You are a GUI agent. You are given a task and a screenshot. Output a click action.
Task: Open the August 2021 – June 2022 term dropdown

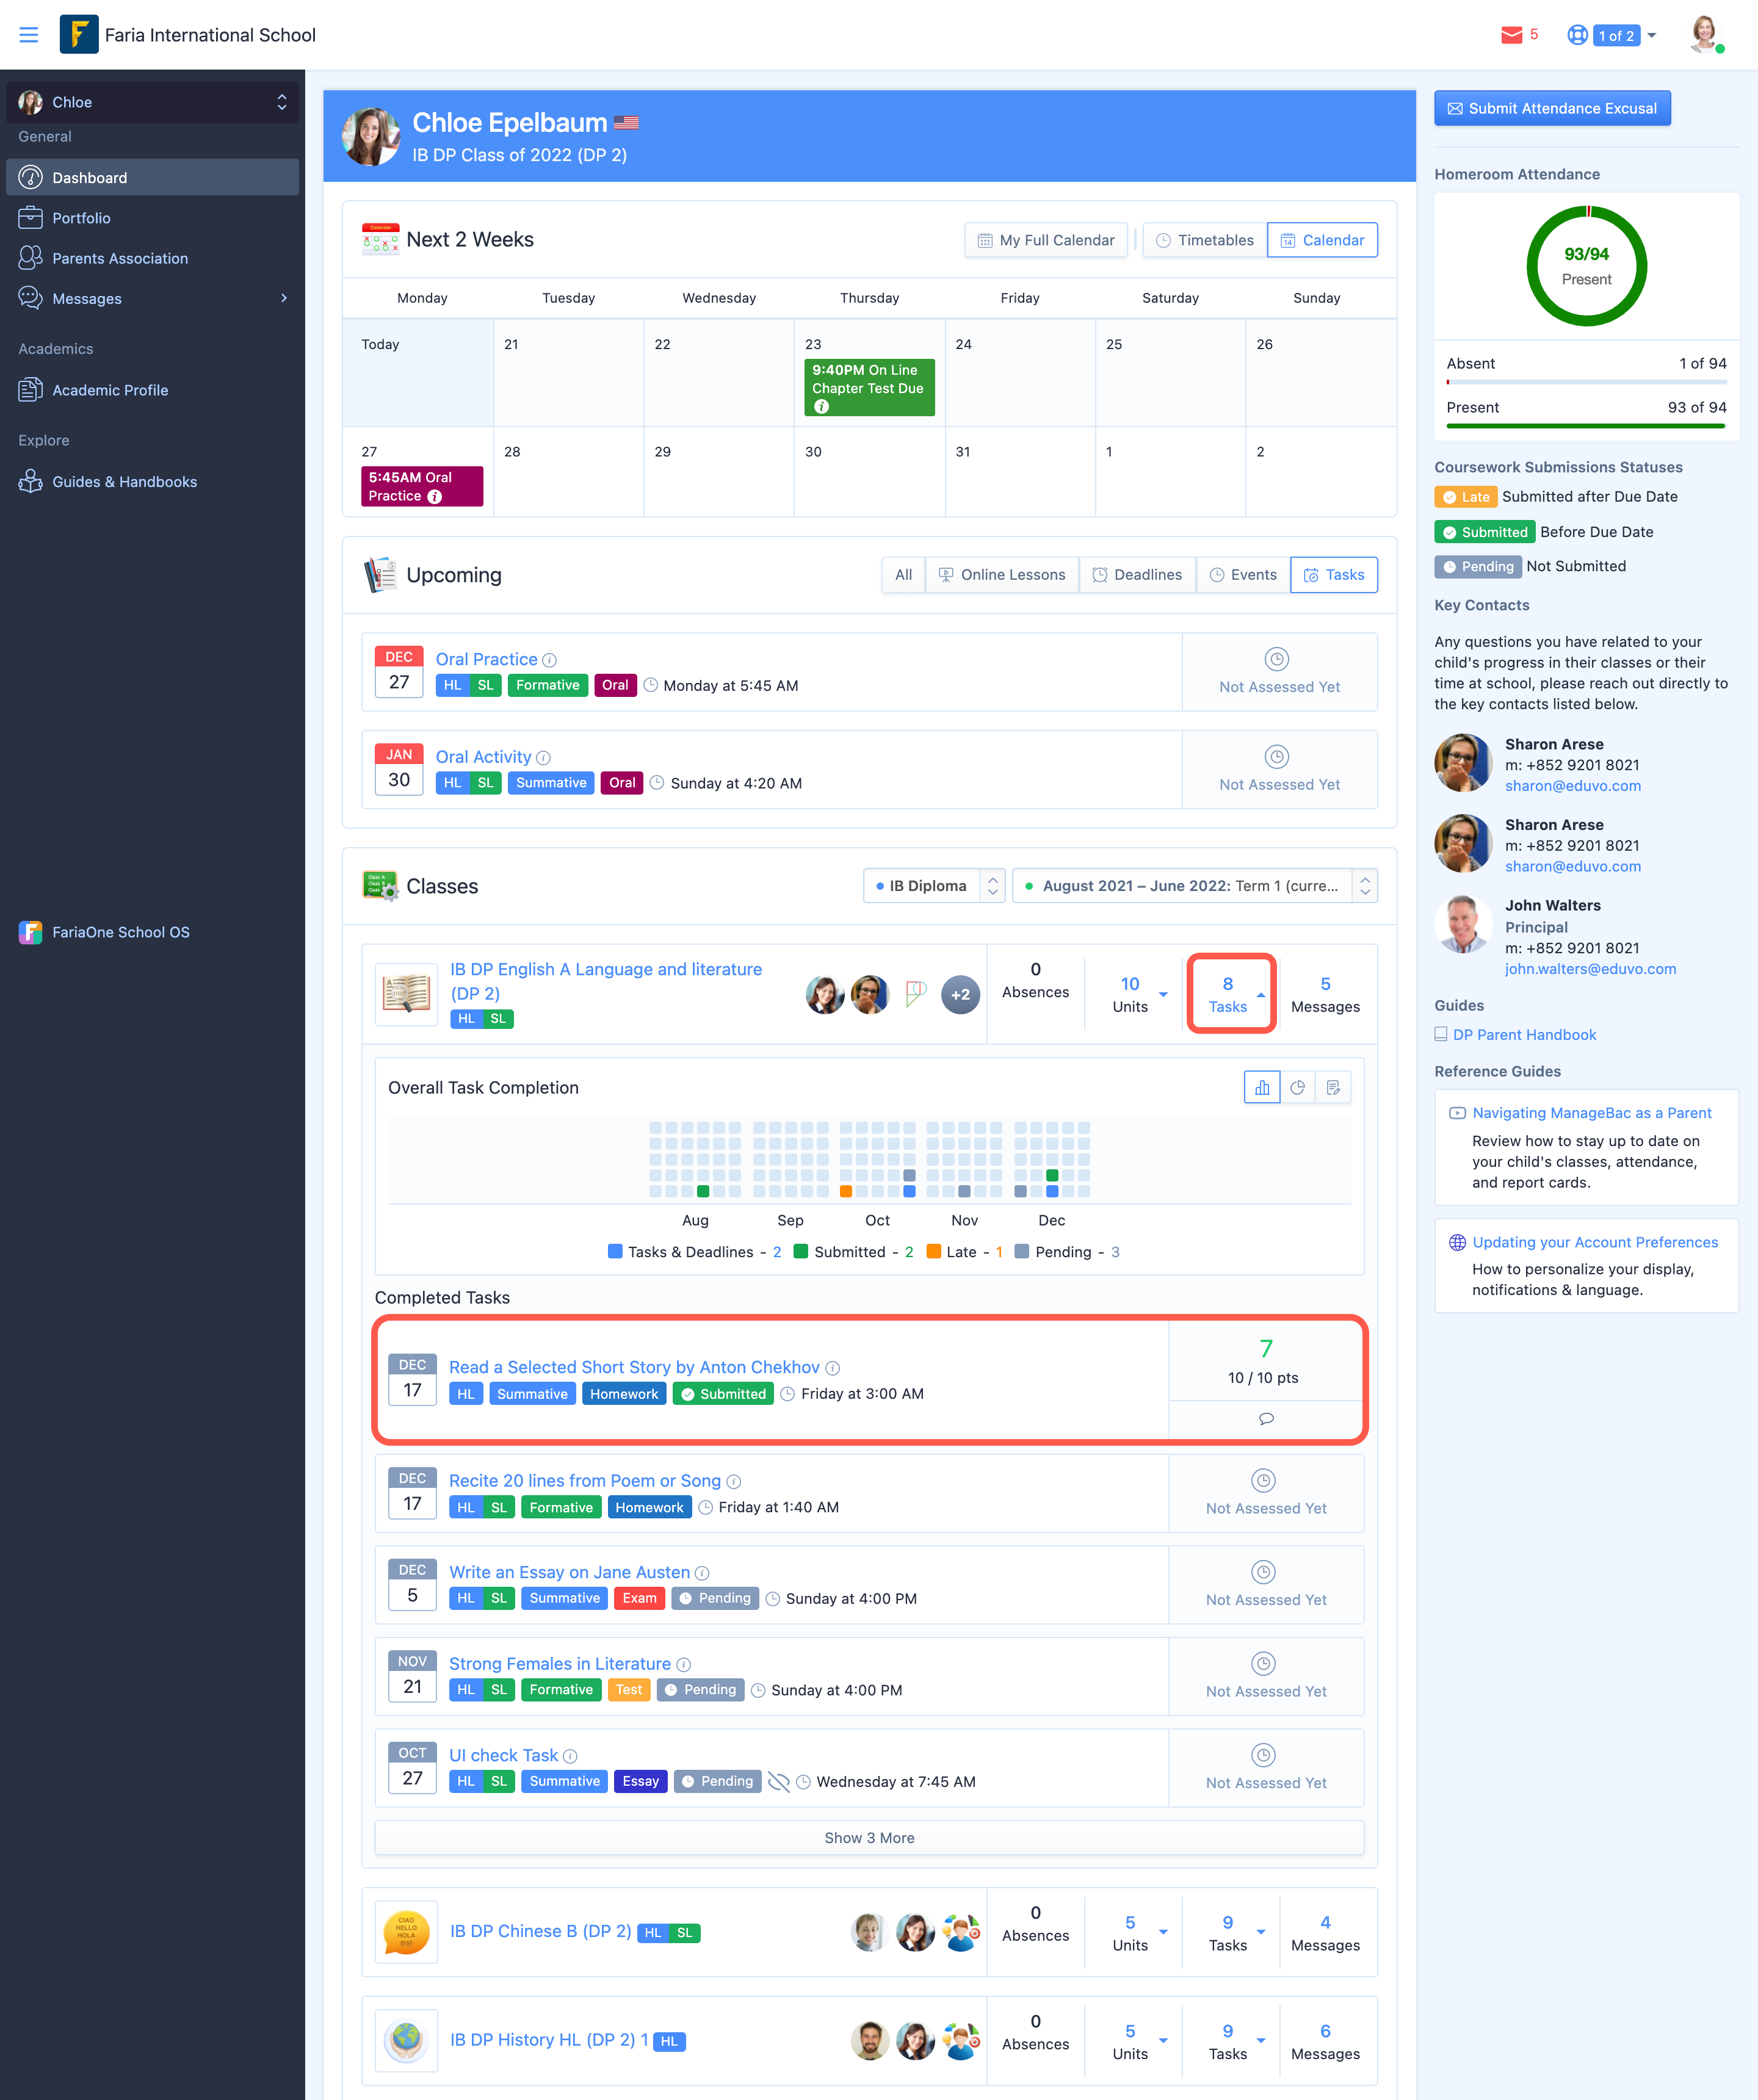tap(1195, 886)
